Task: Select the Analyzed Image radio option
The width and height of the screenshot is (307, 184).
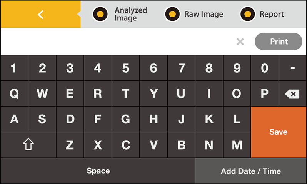Action: 100,14
